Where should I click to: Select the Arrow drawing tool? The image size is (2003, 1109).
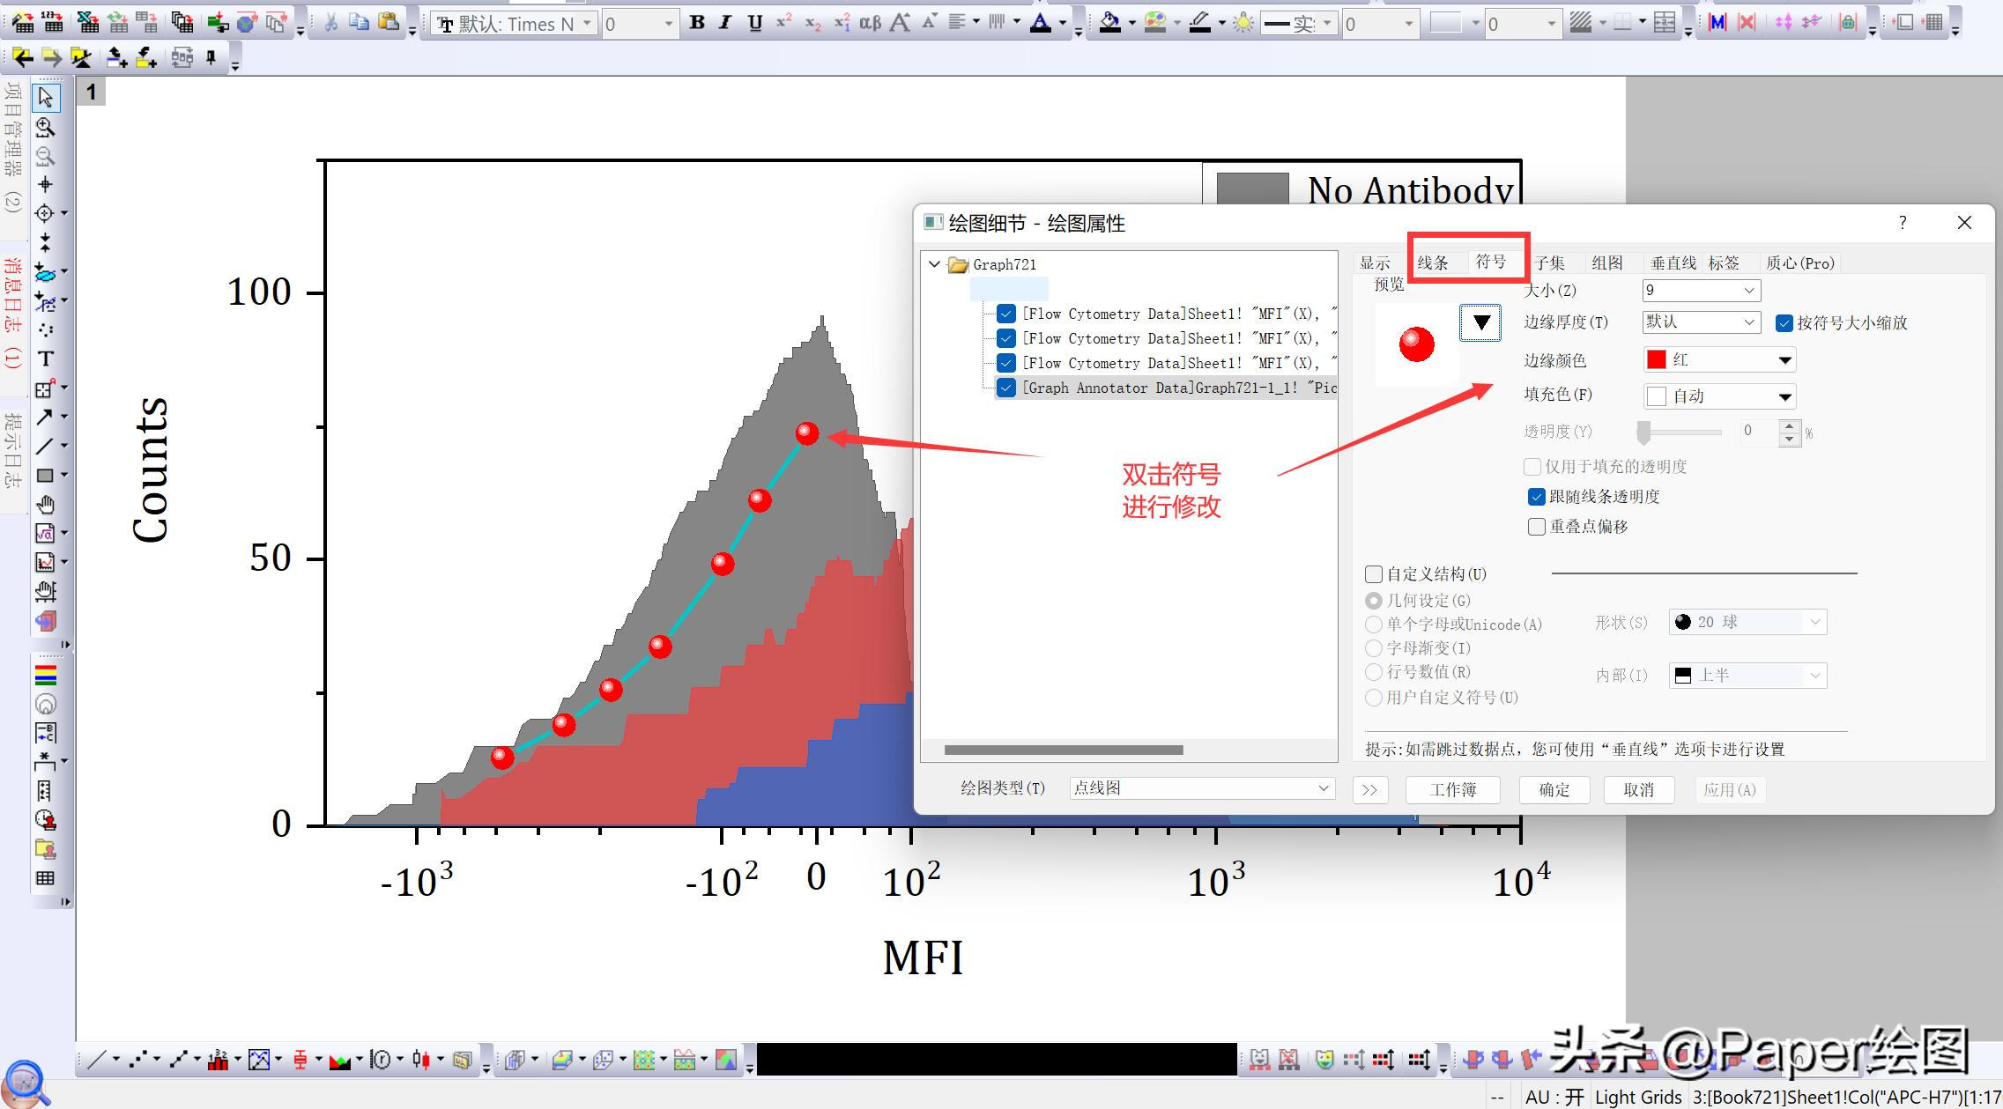click(x=44, y=417)
